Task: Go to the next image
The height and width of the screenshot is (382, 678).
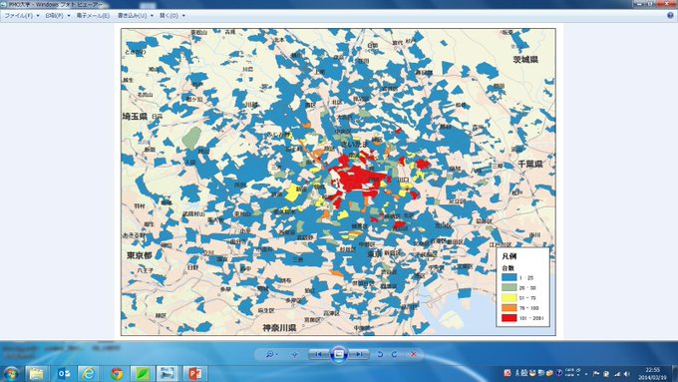Action: click(359, 354)
